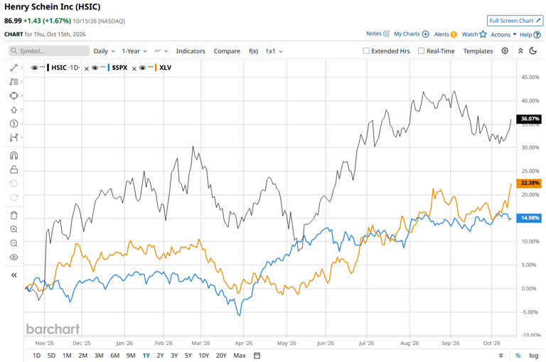Select the measure range tool
The height and width of the screenshot is (362, 546).
[14, 138]
